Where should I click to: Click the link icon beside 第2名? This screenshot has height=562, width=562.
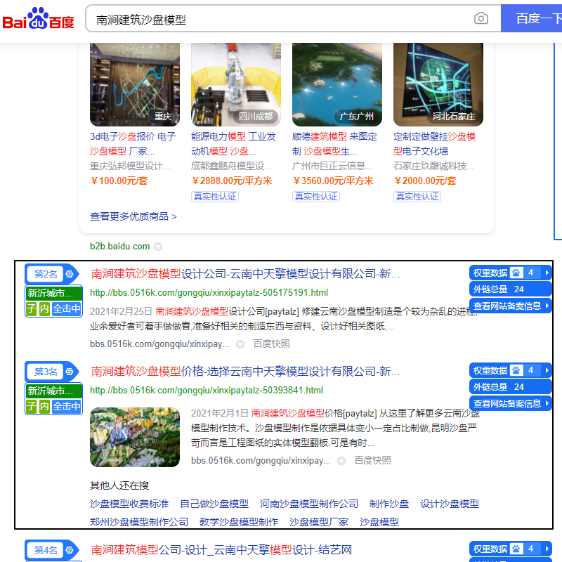click(x=70, y=274)
